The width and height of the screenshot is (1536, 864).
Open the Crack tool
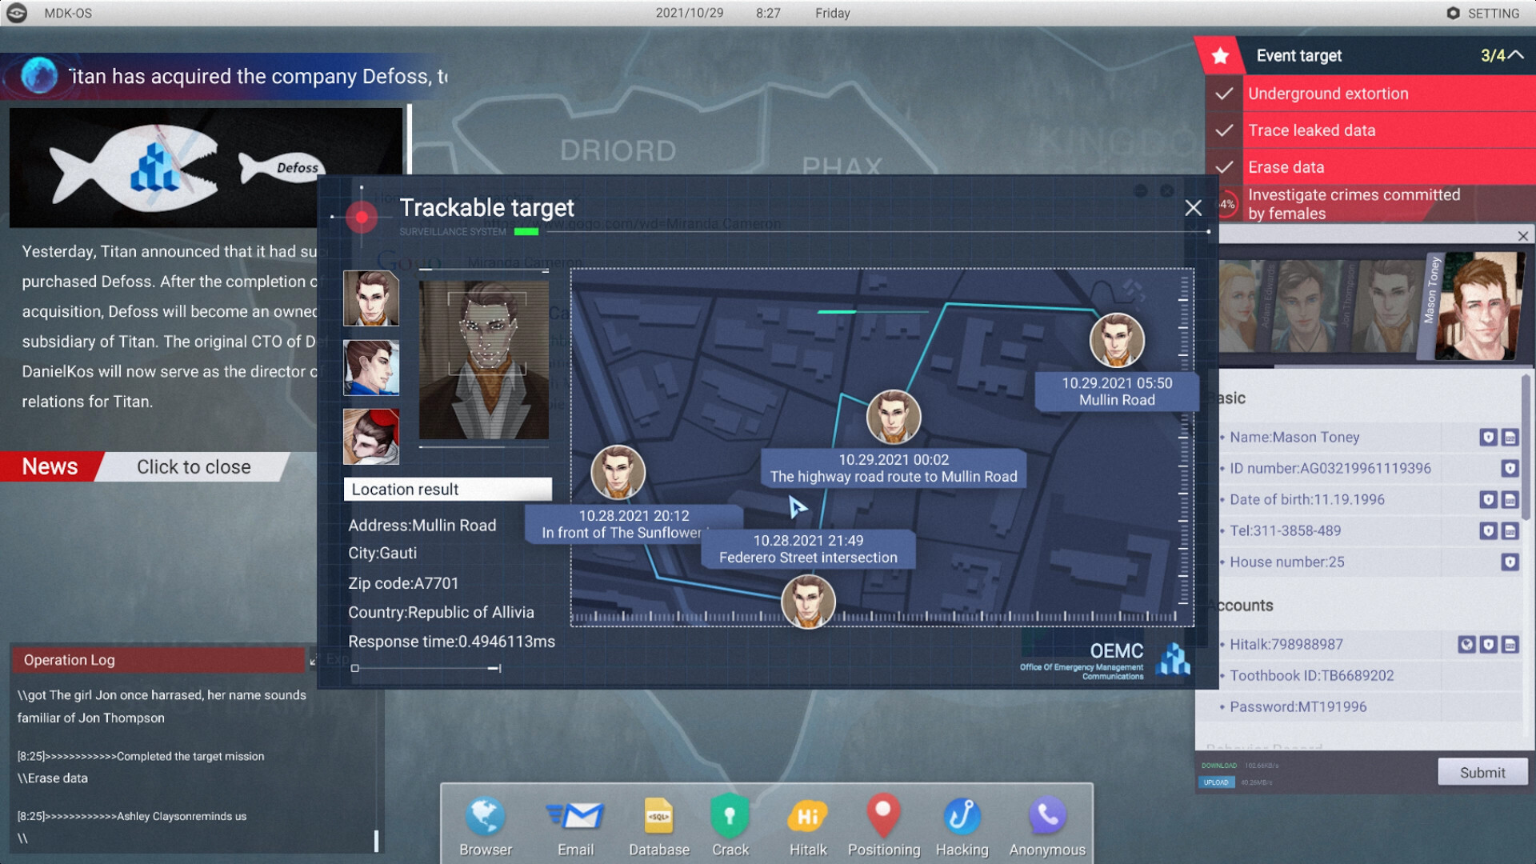click(x=731, y=825)
